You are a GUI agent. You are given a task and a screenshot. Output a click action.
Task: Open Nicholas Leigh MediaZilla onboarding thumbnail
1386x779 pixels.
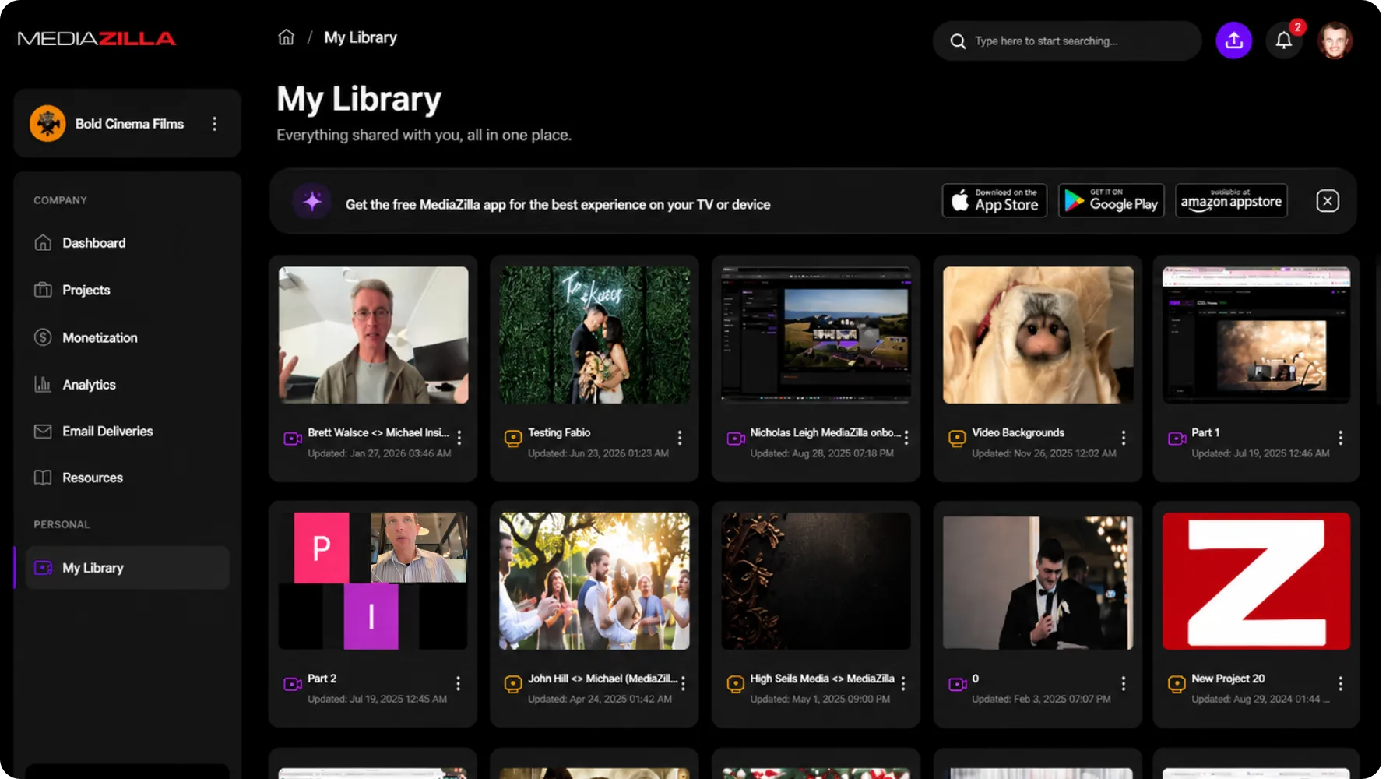816,336
